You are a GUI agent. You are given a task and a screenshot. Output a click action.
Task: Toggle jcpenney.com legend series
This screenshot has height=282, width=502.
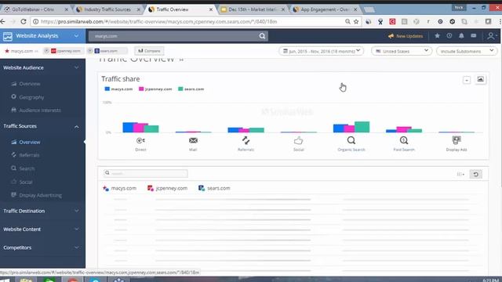tap(155, 89)
